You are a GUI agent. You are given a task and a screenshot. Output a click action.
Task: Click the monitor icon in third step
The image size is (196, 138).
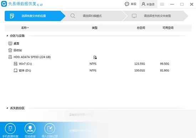click(134, 16)
